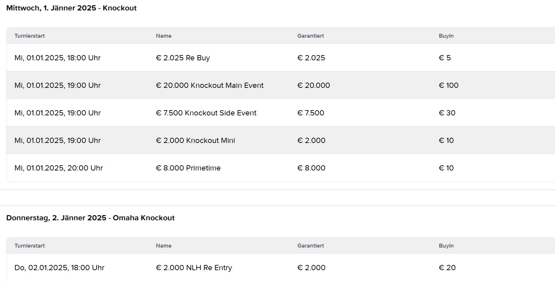
Task: Click Mi, 01.01.2025, 18:00 Uhr start time
Action: click(x=57, y=58)
